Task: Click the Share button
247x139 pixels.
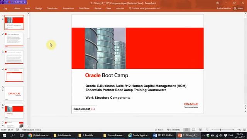Action: coord(239,8)
